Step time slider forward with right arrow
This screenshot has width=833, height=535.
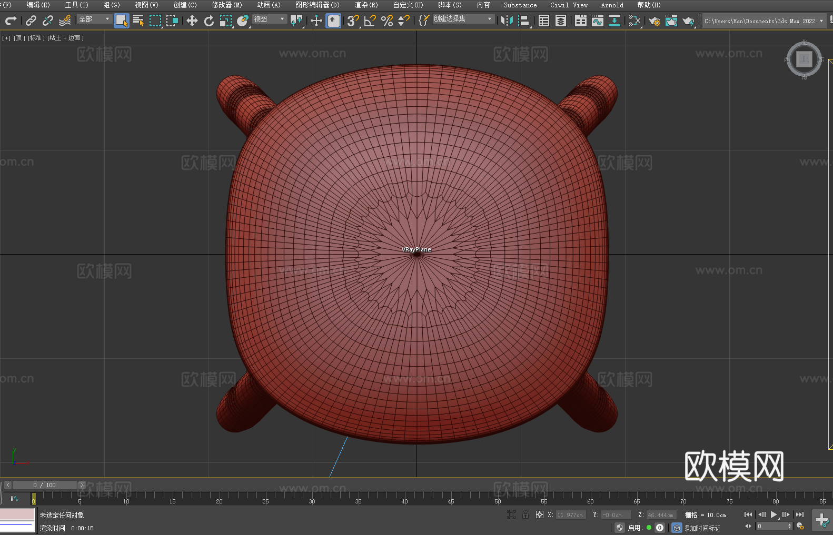(82, 485)
